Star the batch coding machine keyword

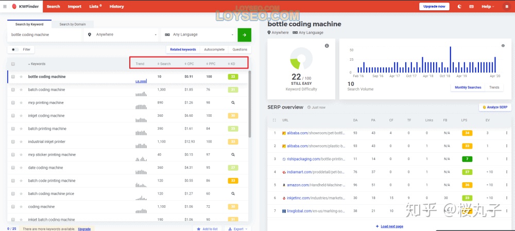point(21,90)
